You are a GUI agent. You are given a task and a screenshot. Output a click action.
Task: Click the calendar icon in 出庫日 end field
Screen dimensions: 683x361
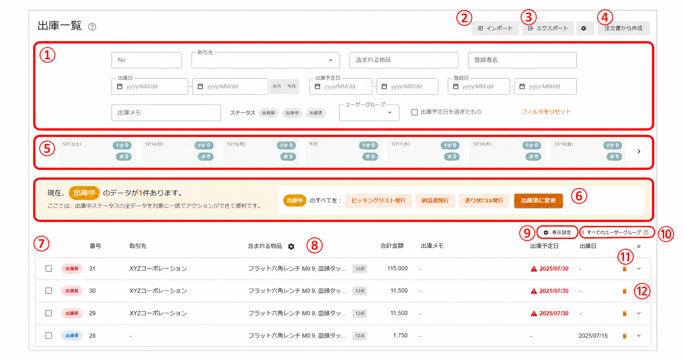click(x=200, y=86)
